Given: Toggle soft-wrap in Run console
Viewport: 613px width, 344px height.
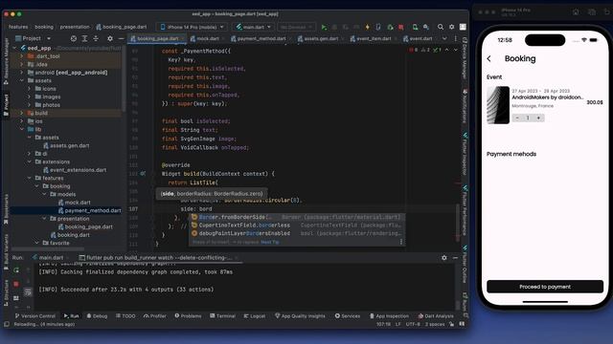Looking at the screenshot, I should [x=28, y=291].
